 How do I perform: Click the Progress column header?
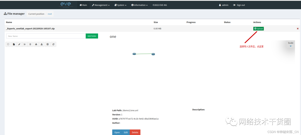pyautogui.click(x=191, y=22)
